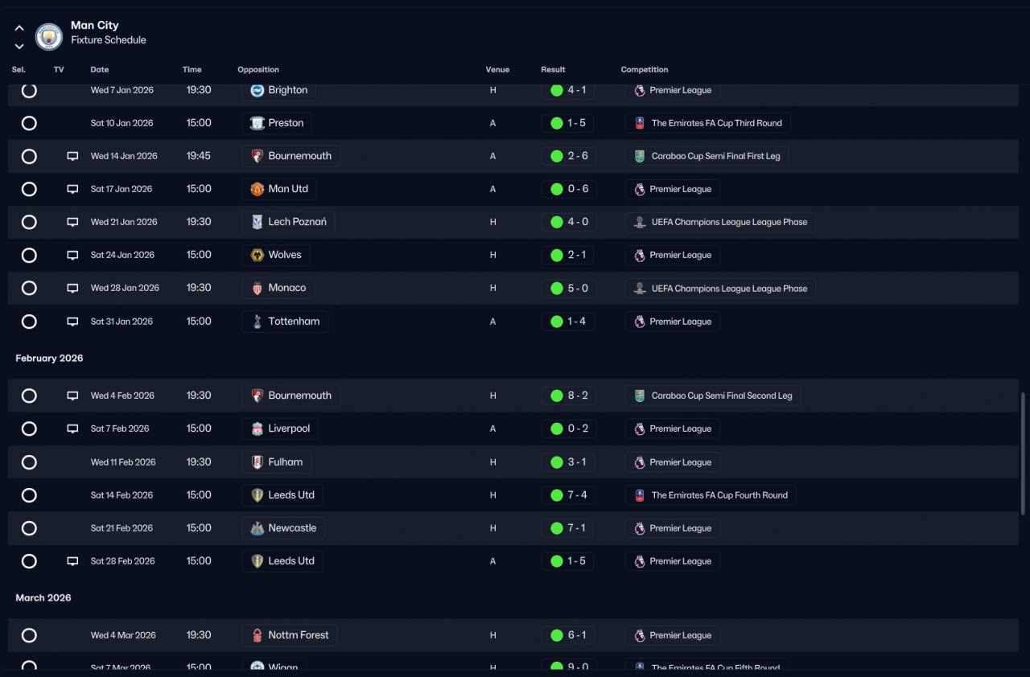Click the Monaco club badge
Viewport: 1030px width, 677px height.
257,288
